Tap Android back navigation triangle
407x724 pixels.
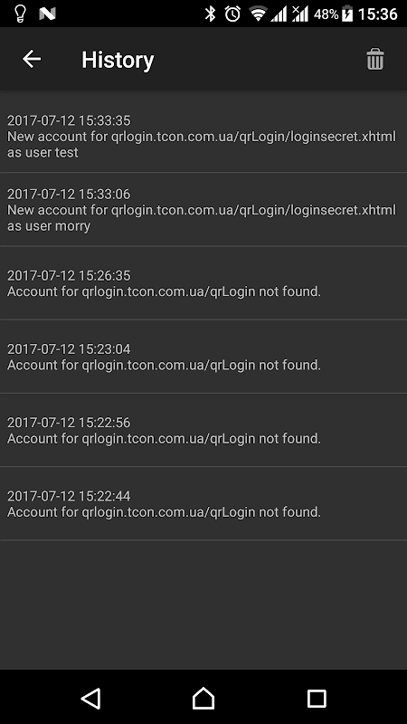pos(91,698)
